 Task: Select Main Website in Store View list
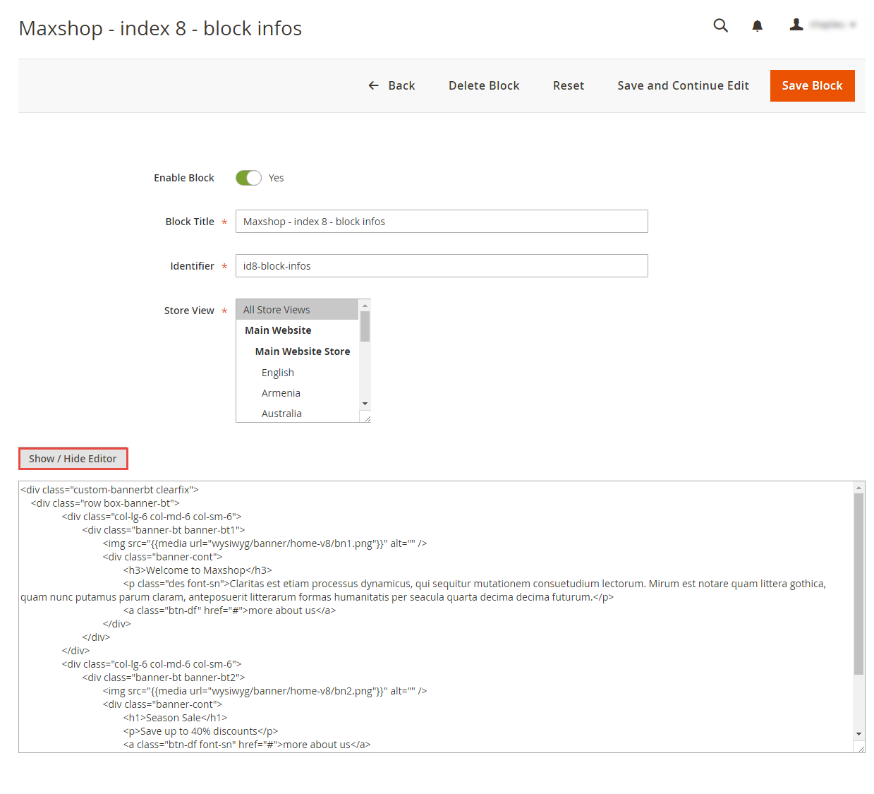click(297, 330)
